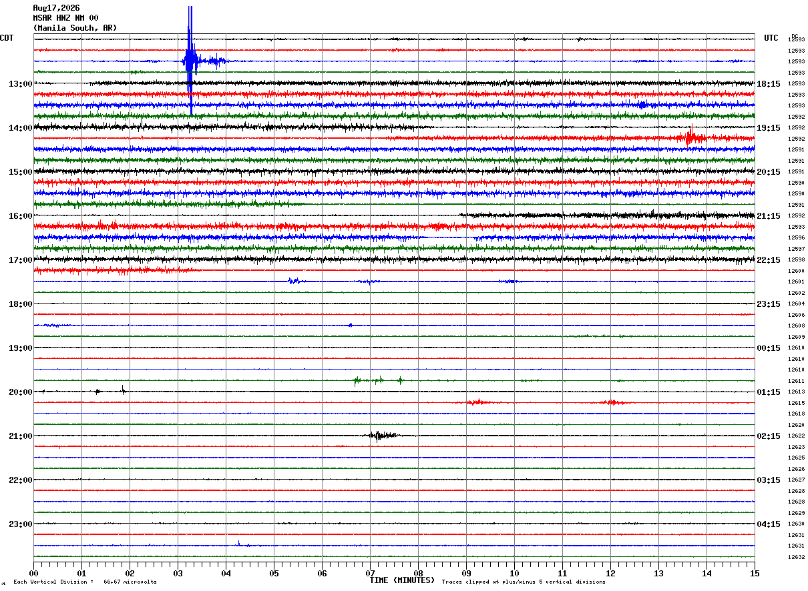Click the Manila South, AR location label
The image size is (808, 591).
[x=75, y=28]
